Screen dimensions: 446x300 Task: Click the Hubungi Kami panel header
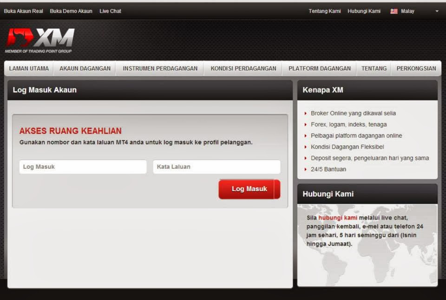tap(367, 194)
